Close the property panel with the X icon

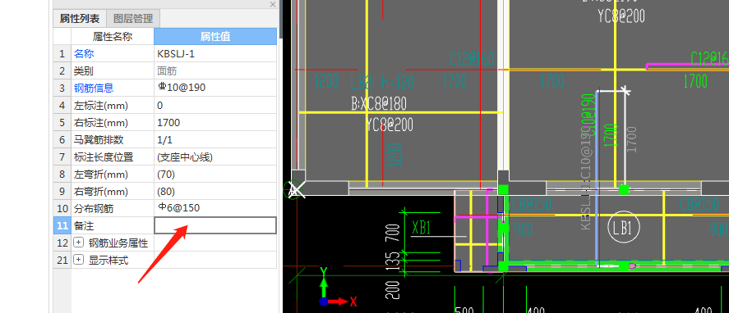pos(272,5)
